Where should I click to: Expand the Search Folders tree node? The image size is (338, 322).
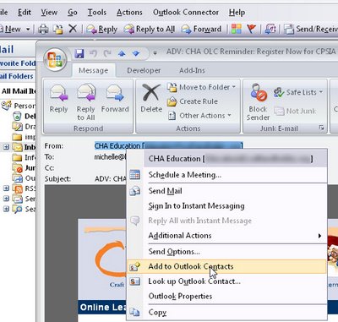coord(6,209)
